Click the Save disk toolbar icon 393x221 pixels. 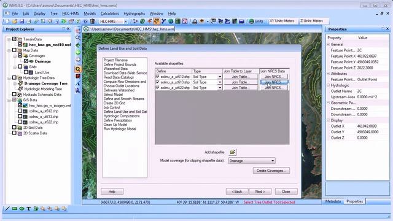22,21
